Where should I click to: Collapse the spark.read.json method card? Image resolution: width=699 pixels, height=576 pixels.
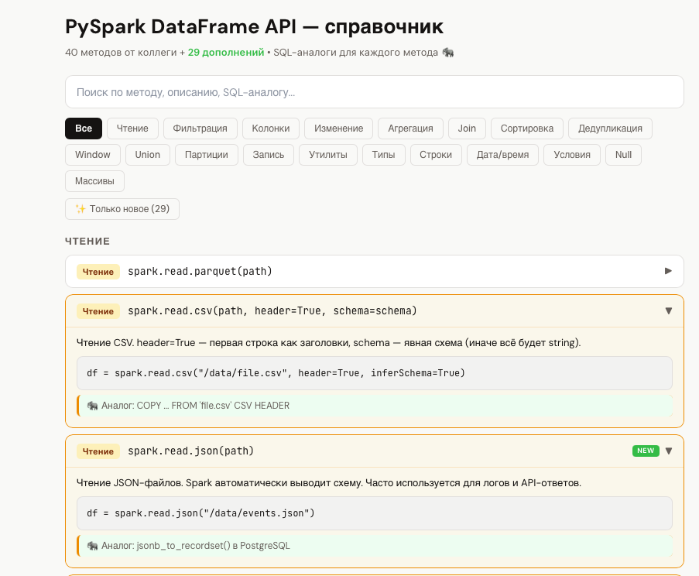(x=668, y=451)
